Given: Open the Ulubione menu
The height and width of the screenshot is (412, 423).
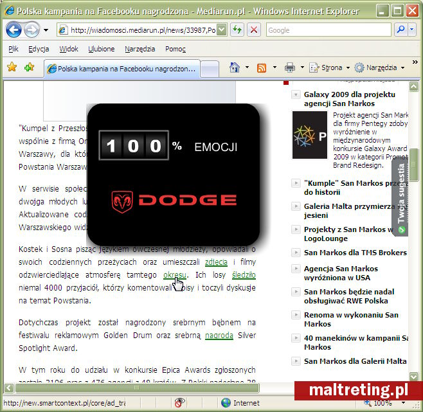Looking at the screenshot, I should pos(102,49).
